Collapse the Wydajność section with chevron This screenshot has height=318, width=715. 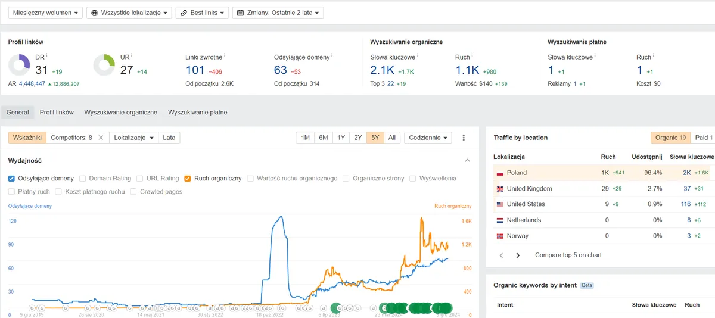(x=467, y=161)
